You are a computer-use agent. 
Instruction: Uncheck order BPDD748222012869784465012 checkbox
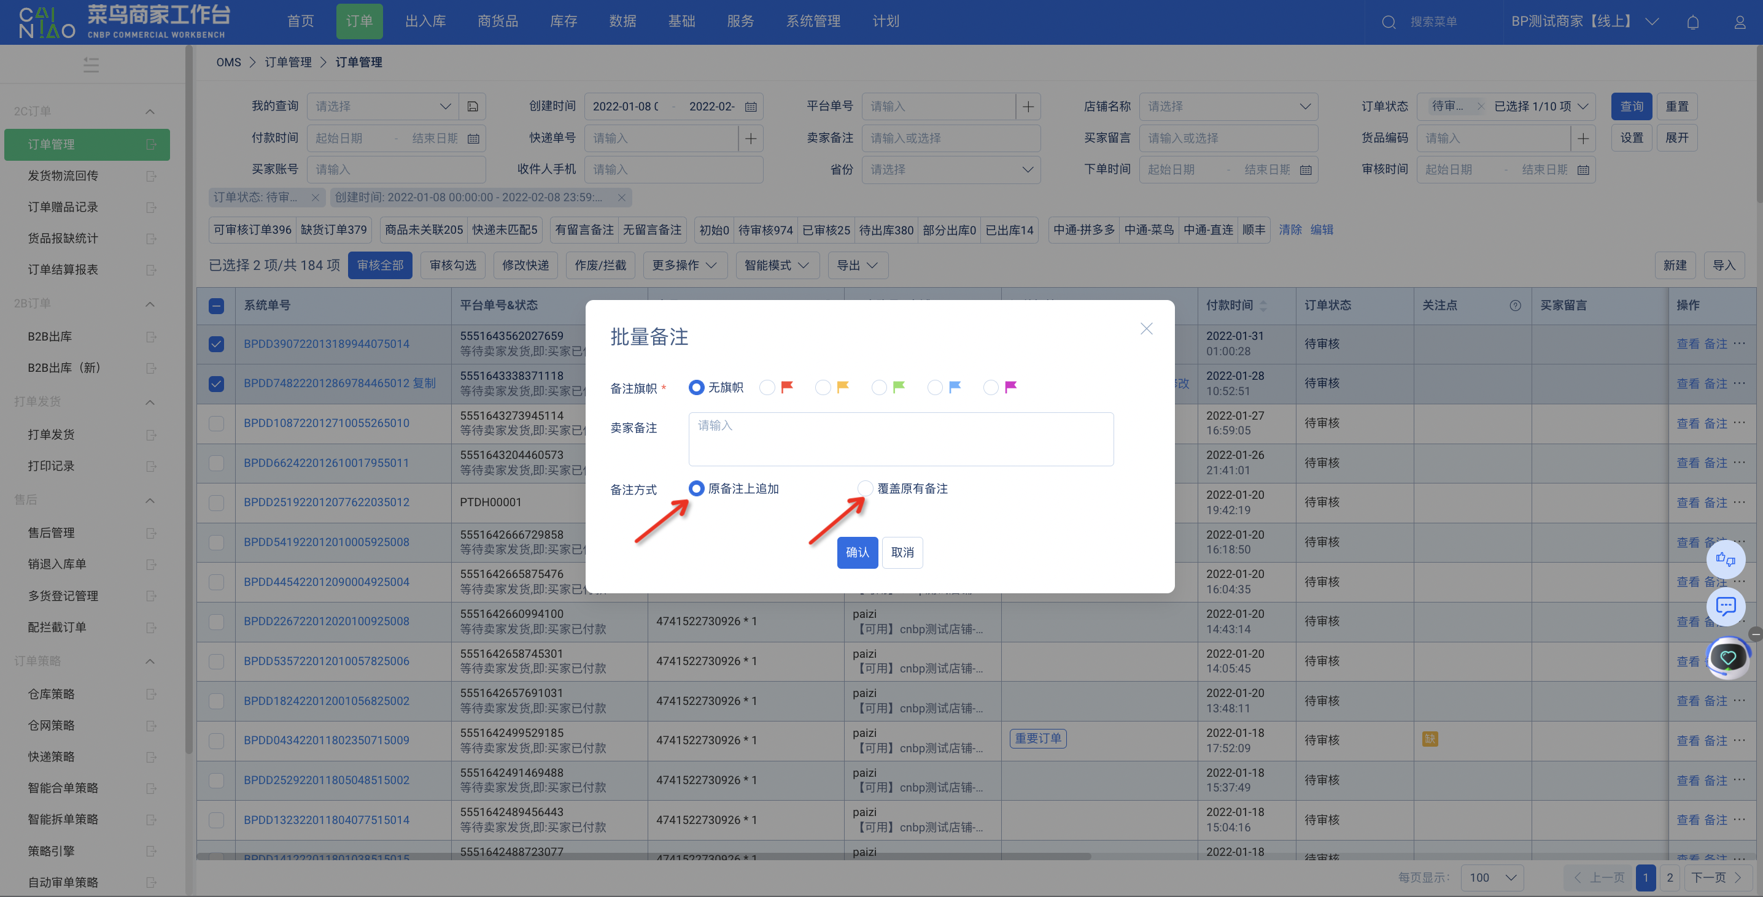click(216, 383)
